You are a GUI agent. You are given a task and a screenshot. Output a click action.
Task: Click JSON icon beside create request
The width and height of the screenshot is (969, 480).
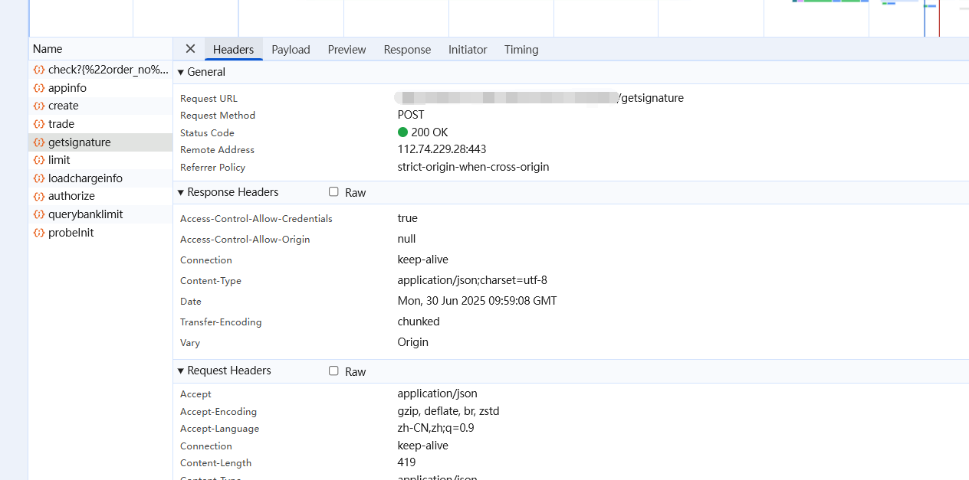(x=39, y=106)
